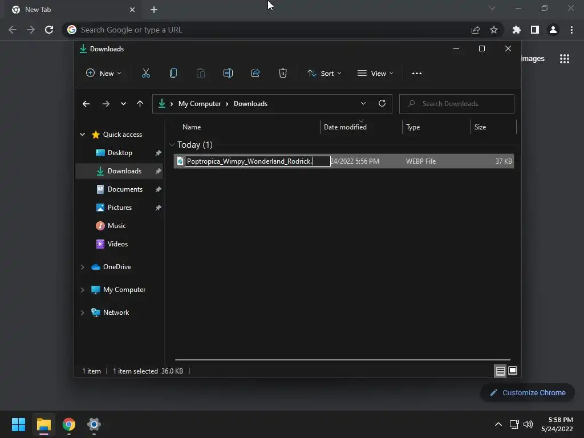Select Pictures in the sidebar
The image size is (584, 438).
click(x=120, y=208)
